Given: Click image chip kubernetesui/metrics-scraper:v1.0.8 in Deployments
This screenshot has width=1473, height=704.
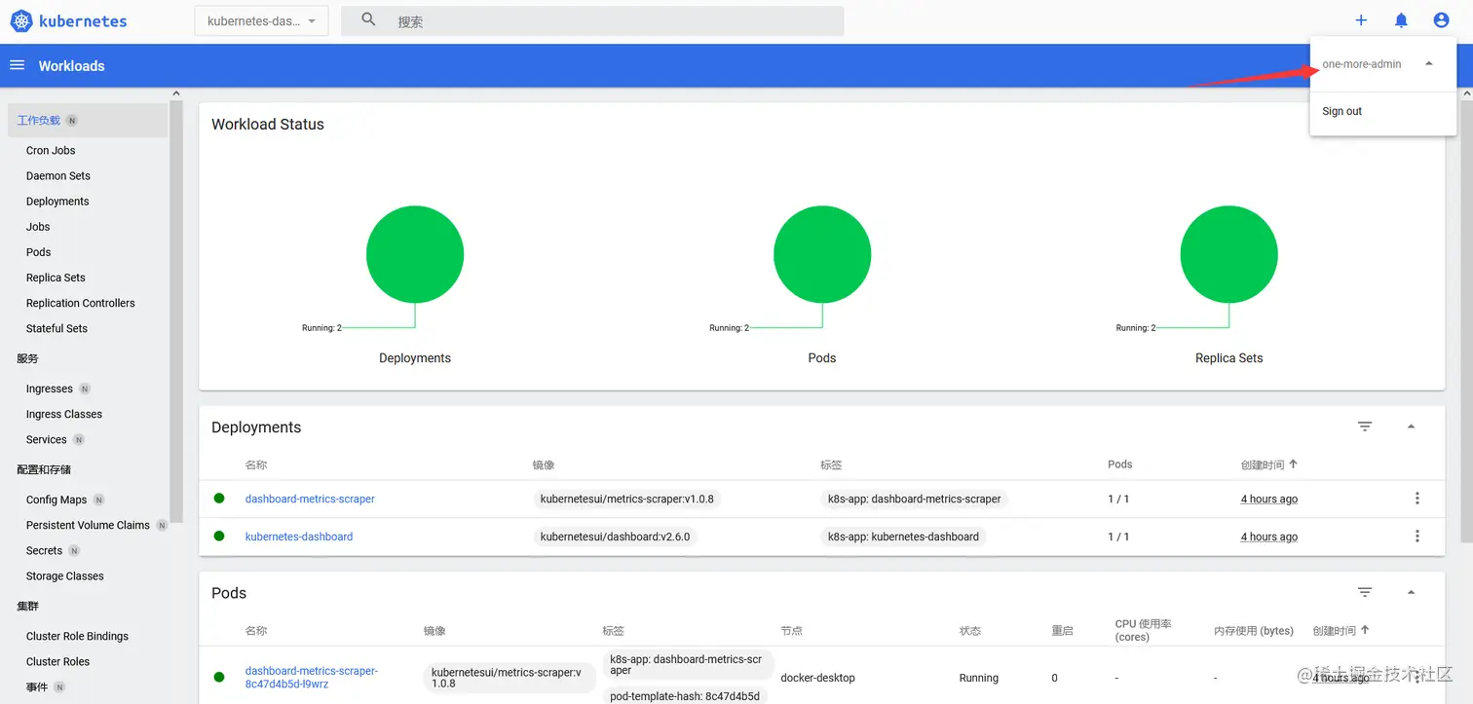Looking at the screenshot, I should coord(627,499).
